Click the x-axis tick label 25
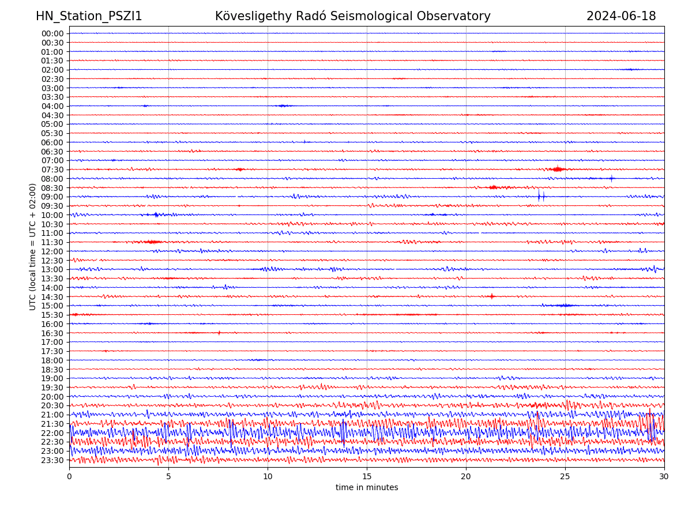 pyautogui.click(x=565, y=477)
